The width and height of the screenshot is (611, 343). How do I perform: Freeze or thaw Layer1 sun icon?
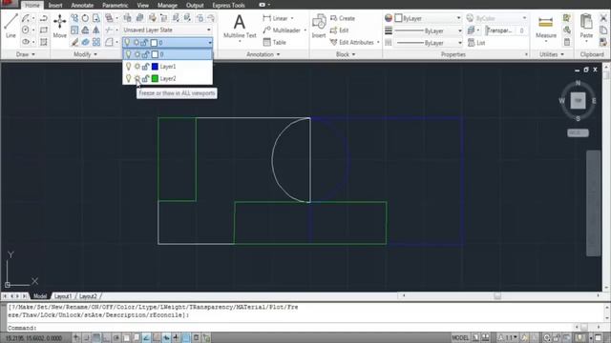tap(137, 67)
